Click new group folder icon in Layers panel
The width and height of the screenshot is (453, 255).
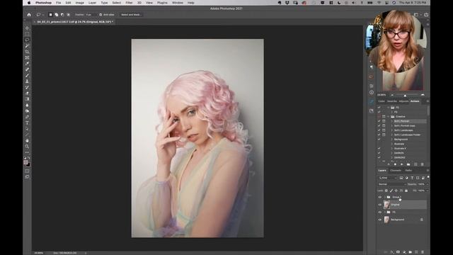click(411, 252)
